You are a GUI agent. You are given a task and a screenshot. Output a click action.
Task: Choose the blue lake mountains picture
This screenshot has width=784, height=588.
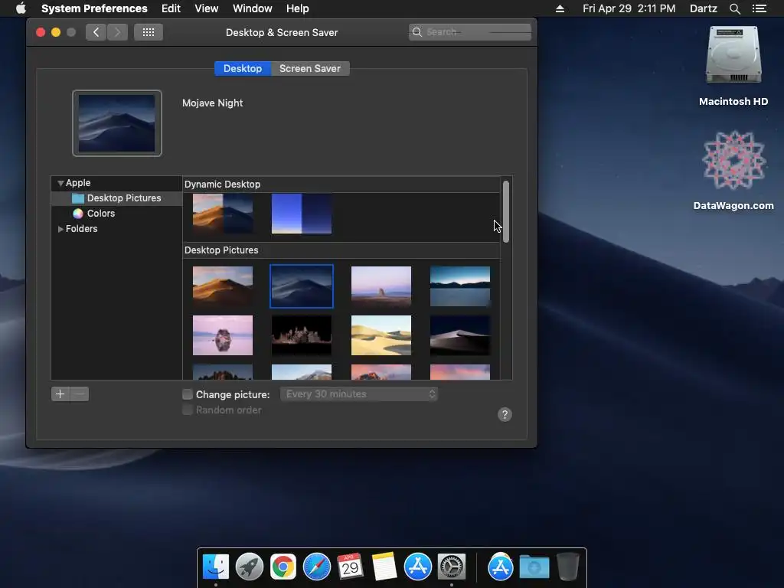[460, 286]
